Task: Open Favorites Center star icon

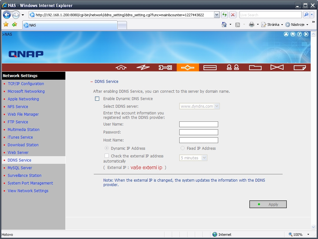Action: pyautogui.click(x=6, y=25)
